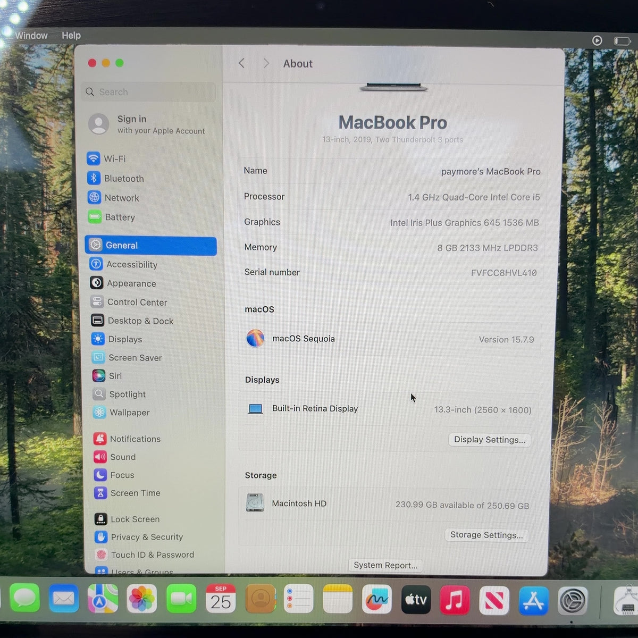Open the Help menu

71,36
